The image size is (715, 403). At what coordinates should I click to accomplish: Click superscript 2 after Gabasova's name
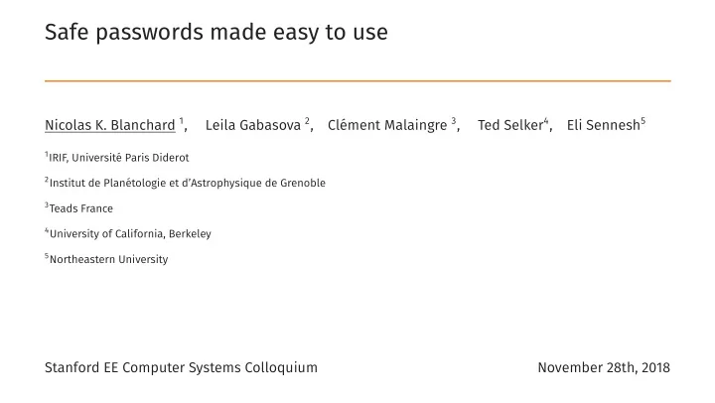tap(307, 121)
